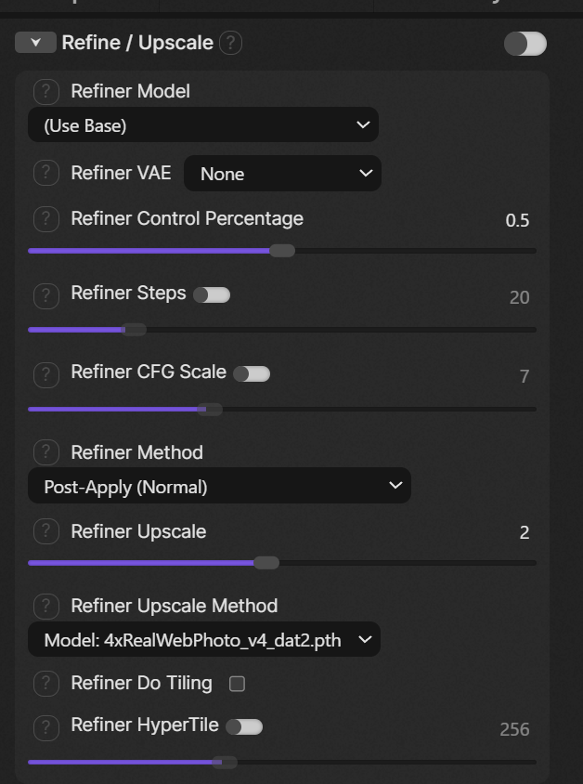Collapse the Refine / Upscale section arrow

[35, 43]
